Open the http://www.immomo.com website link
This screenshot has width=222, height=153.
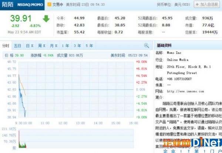click(185, 91)
